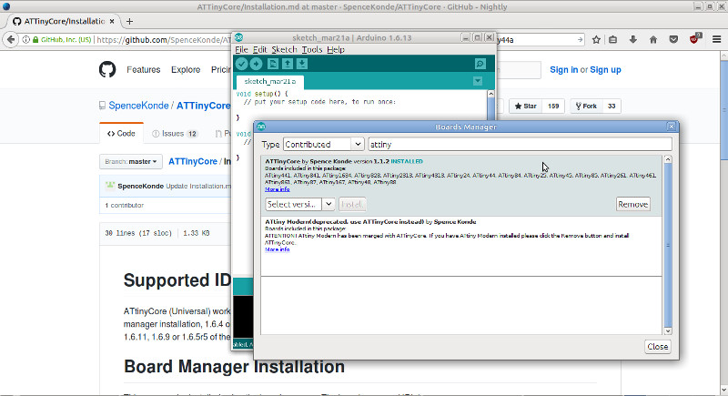Screen dimensions: 728x396
Task: Open Features link in GitHub header
Action: 144,69
